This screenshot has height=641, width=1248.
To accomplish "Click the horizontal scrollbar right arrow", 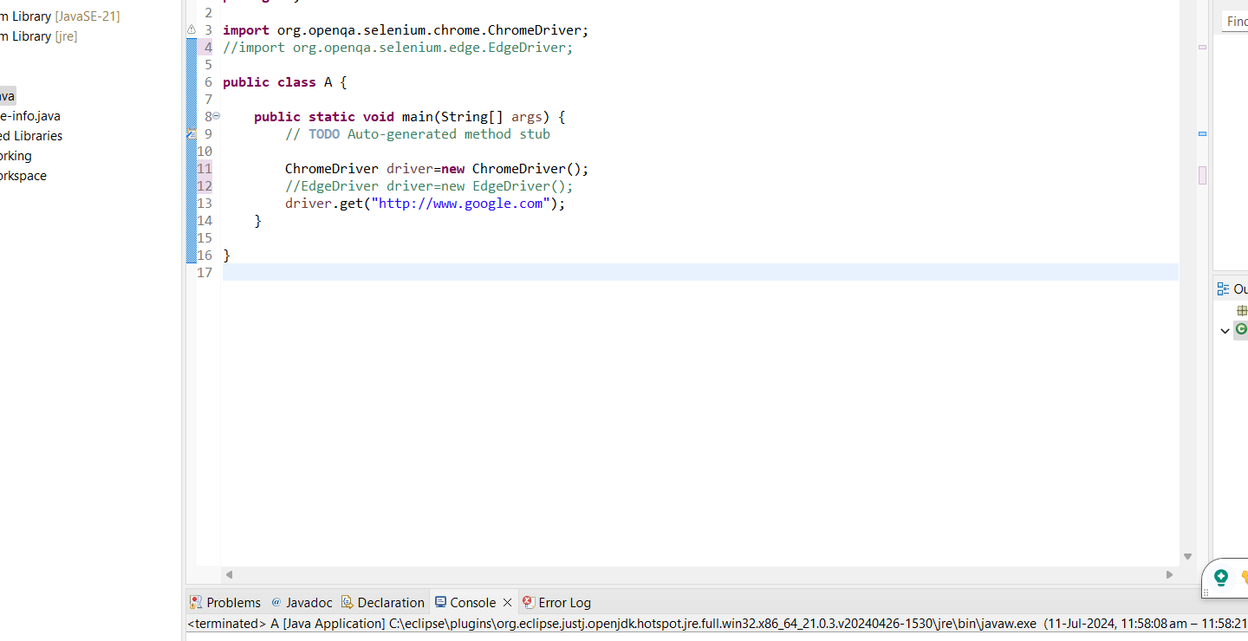I will [x=1169, y=573].
